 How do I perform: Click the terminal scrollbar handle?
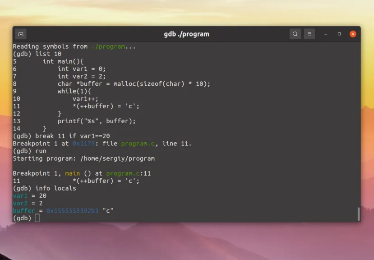[x=358, y=214]
